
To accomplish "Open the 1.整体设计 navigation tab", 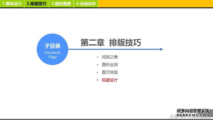I will 12,4.
